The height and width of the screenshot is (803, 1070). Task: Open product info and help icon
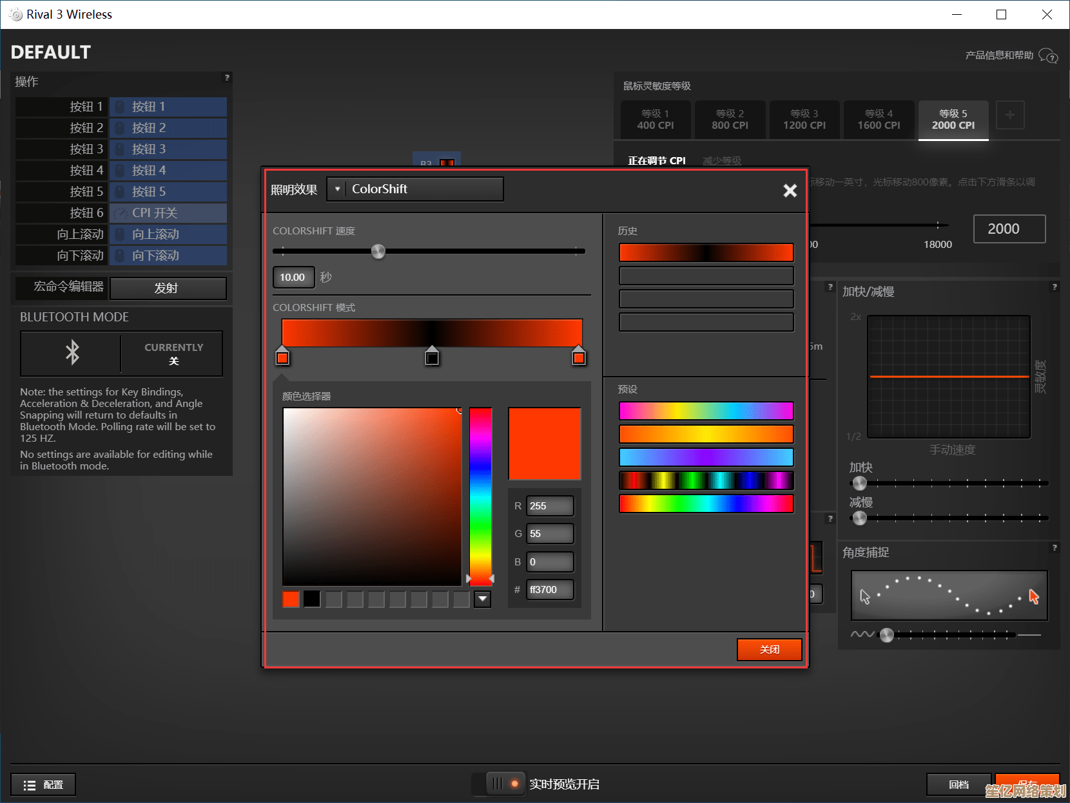coord(1049,56)
